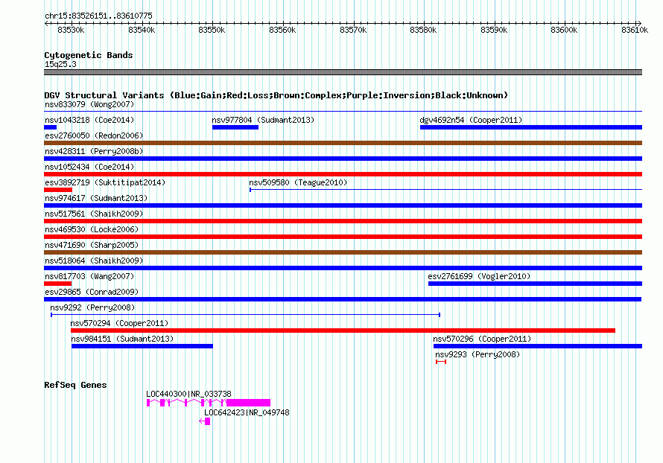Open nsv518064 (Shaikh2009) variant label

point(94,261)
